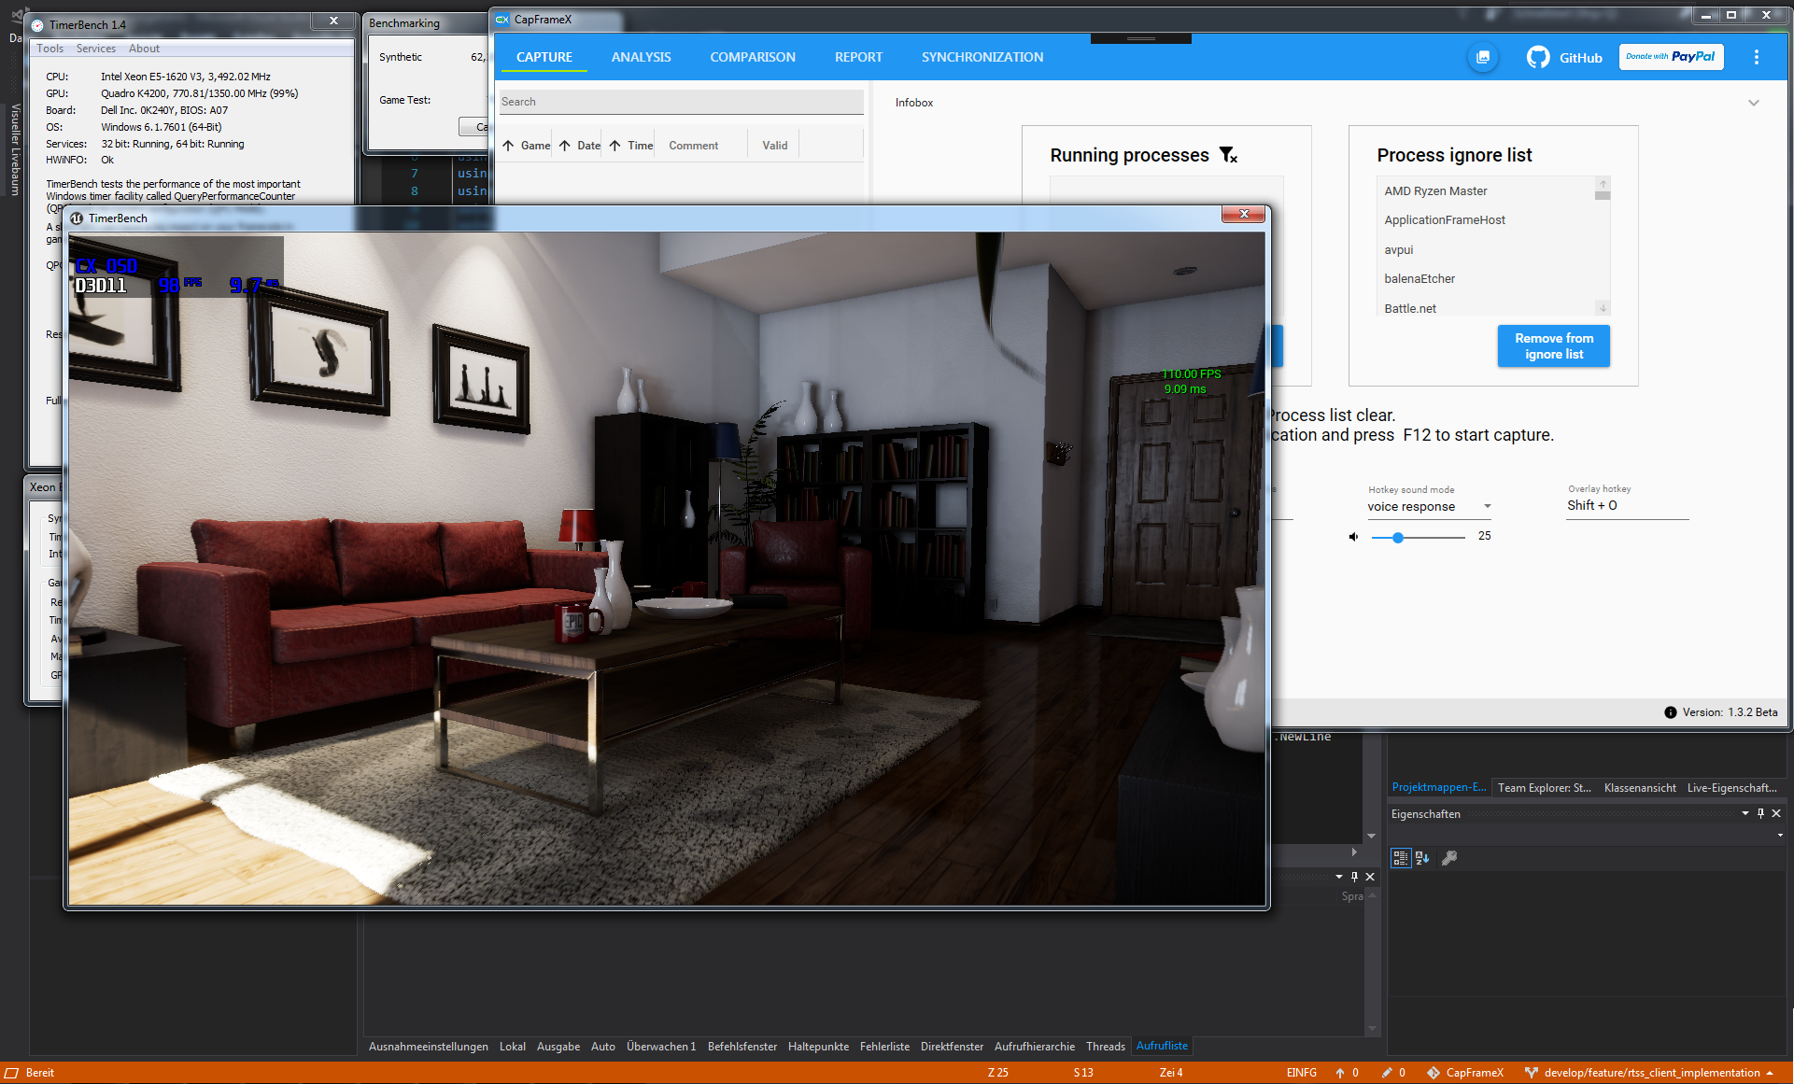Click Remove from ignore list button

coord(1553,346)
